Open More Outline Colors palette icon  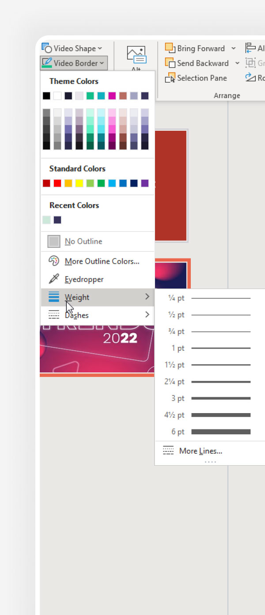[x=53, y=261]
